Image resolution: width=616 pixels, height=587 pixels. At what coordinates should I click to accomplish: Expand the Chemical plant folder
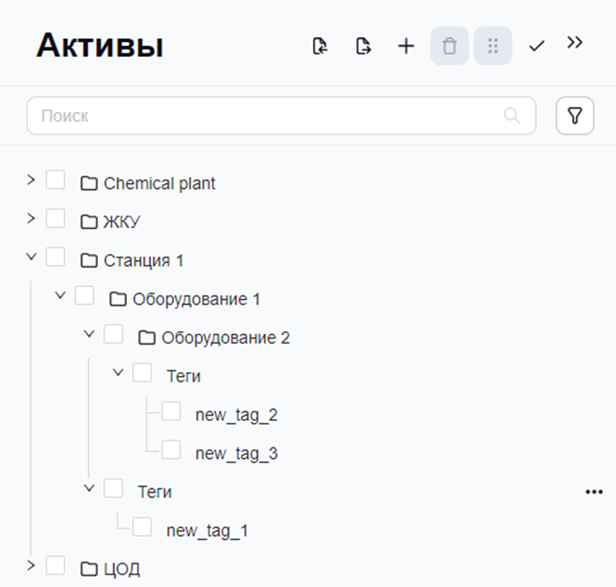click(31, 180)
